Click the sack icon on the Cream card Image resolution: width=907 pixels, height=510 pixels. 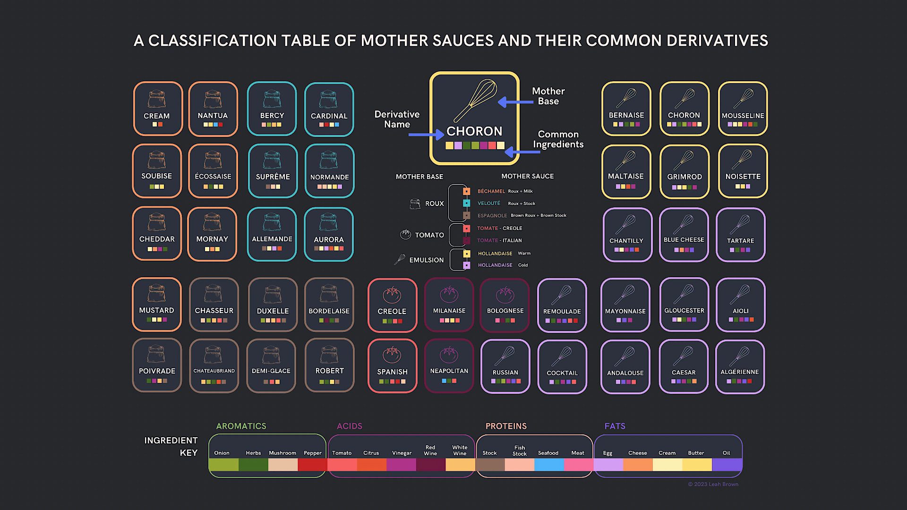(157, 99)
